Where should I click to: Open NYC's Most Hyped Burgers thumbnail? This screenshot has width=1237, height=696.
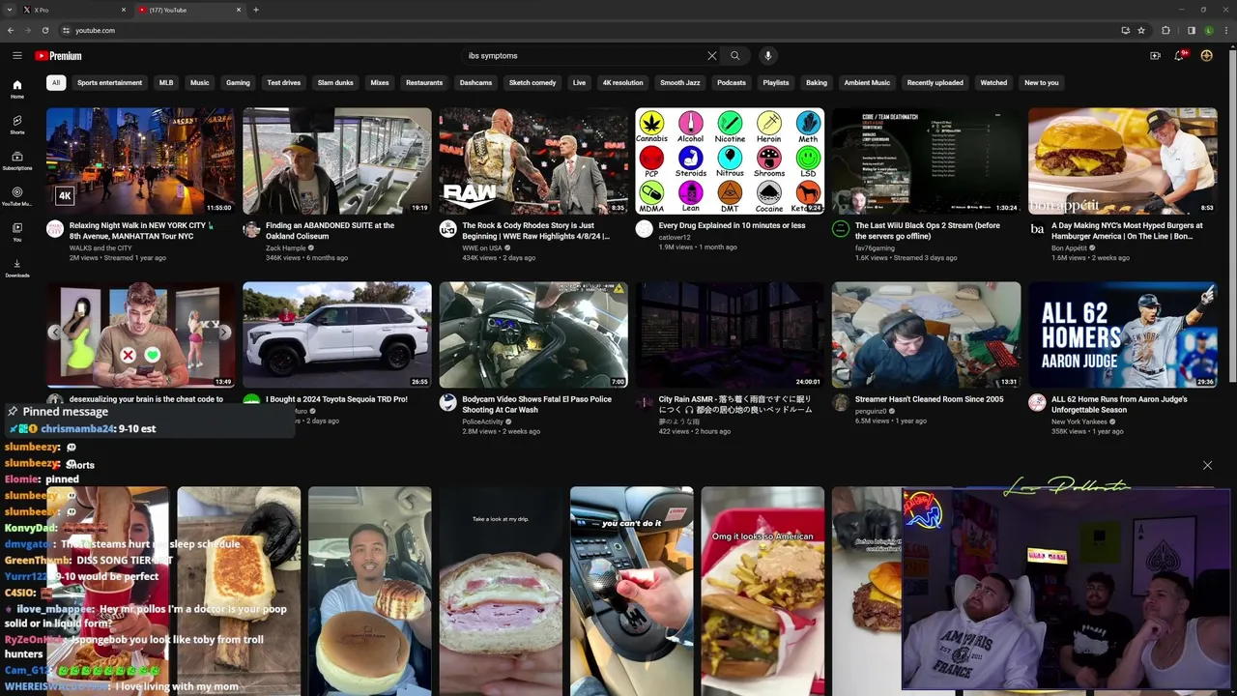(1123, 160)
